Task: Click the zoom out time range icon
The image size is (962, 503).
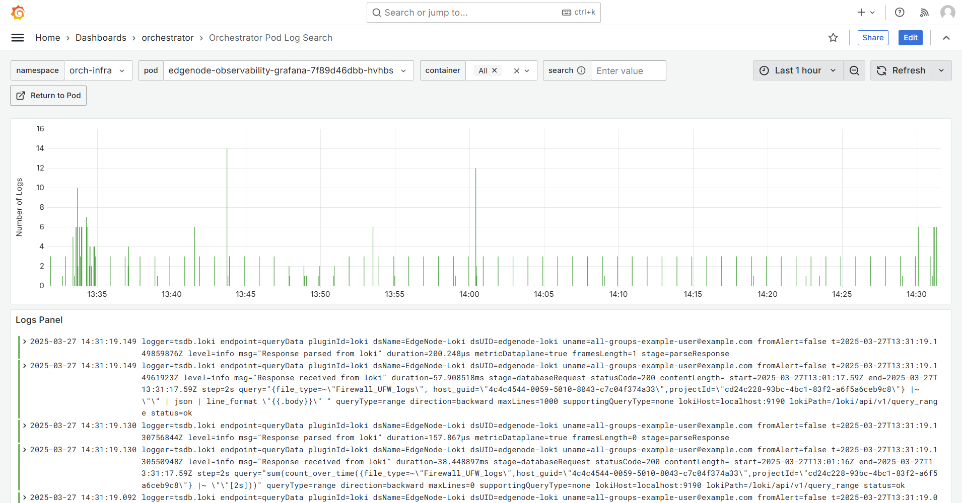Action: pyautogui.click(x=854, y=70)
